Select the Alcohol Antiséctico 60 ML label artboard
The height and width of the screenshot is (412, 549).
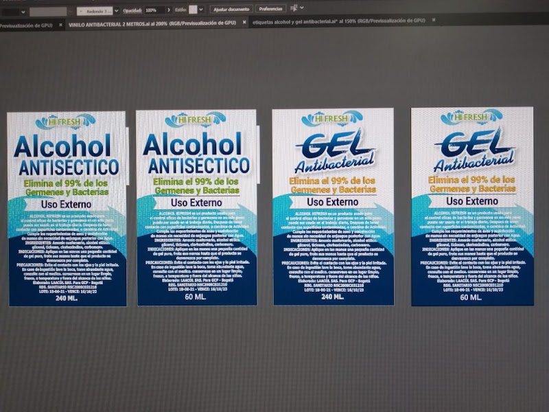coord(196,208)
